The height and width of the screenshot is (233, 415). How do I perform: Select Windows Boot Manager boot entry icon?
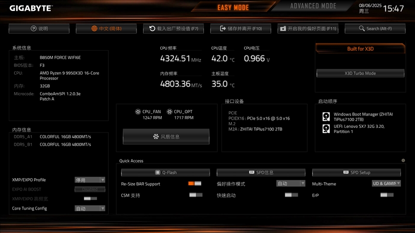click(326, 116)
